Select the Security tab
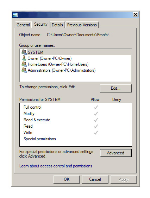The width and height of the screenshot is (150, 198). [41, 24]
